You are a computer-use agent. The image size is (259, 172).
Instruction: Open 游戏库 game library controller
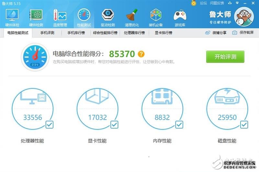point(180,18)
